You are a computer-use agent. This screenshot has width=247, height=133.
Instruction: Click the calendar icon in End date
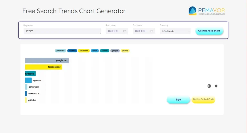tap(152, 31)
